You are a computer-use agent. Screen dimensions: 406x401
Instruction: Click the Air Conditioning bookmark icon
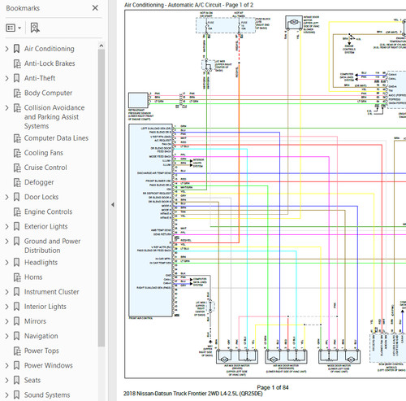[16, 49]
